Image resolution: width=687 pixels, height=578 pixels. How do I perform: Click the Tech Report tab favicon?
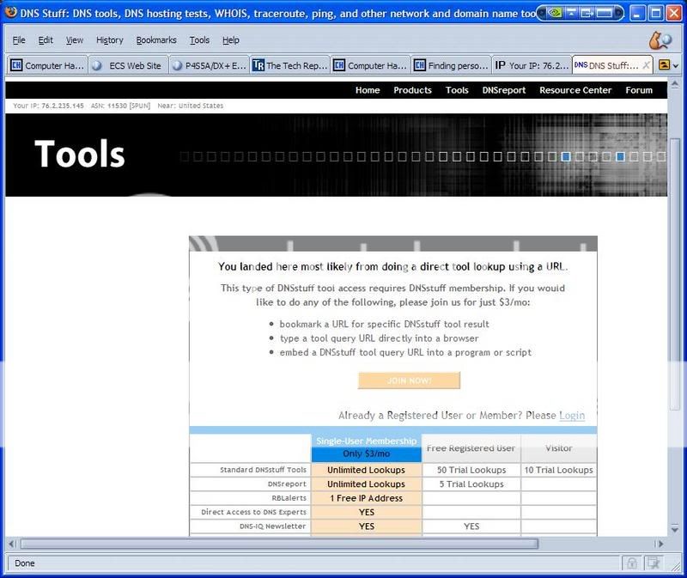point(258,65)
